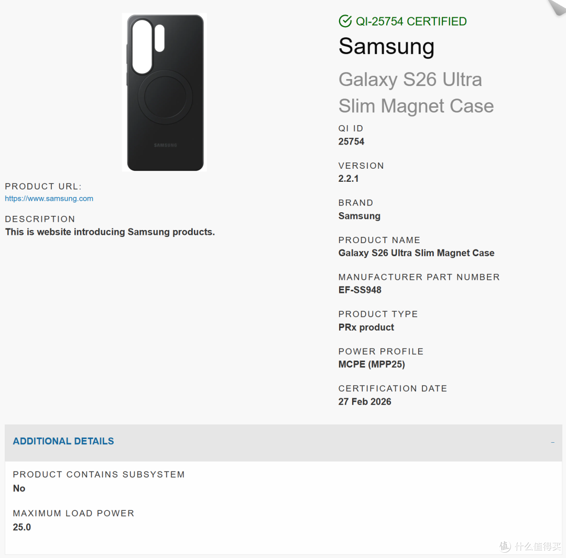566x558 pixels.
Task: Click the page curl corner icon
Action: point(556,7)
